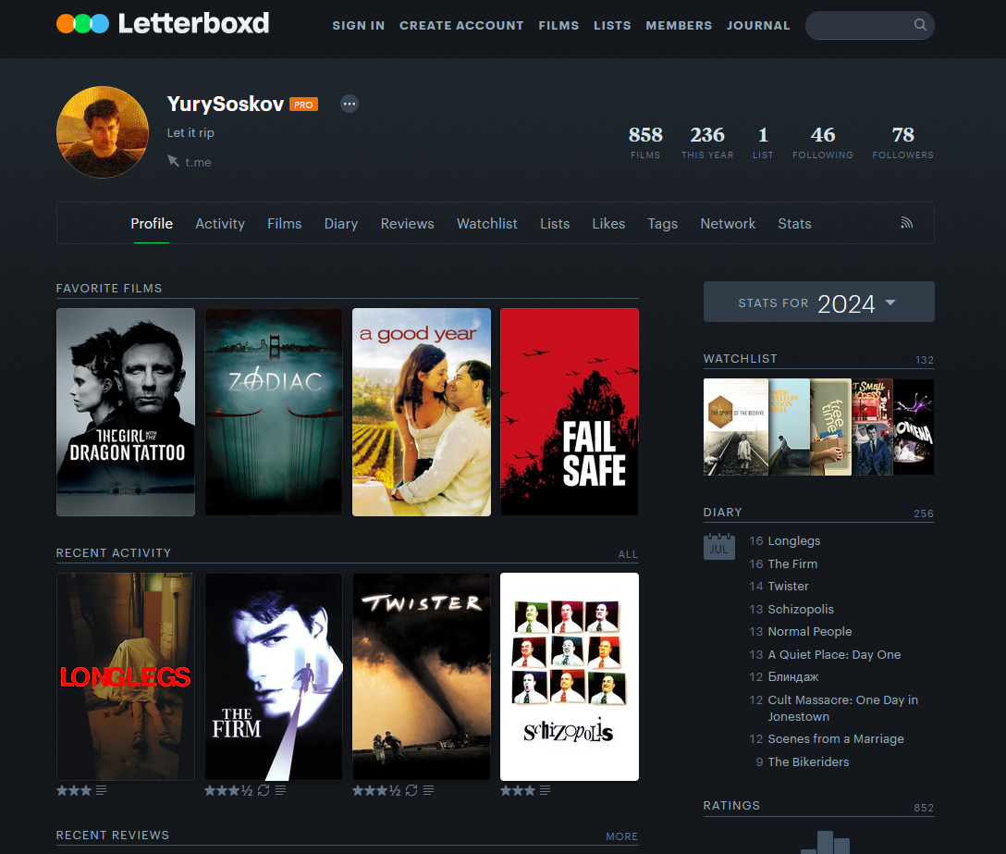Open Lists in the top navigation bar
The image size is (1006, 854).
pyautogui.click(x=612, y=26)
